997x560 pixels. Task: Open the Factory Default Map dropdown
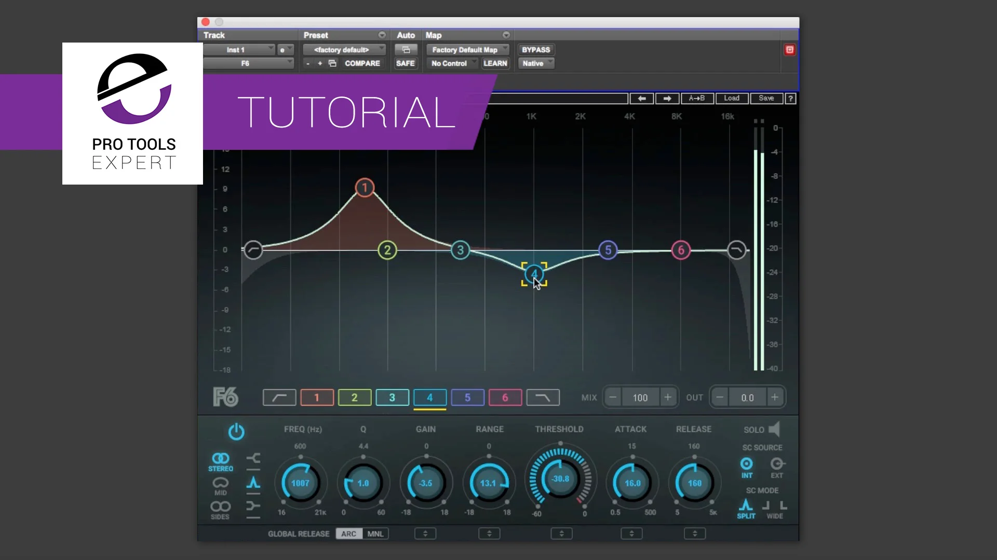point(467,49)
